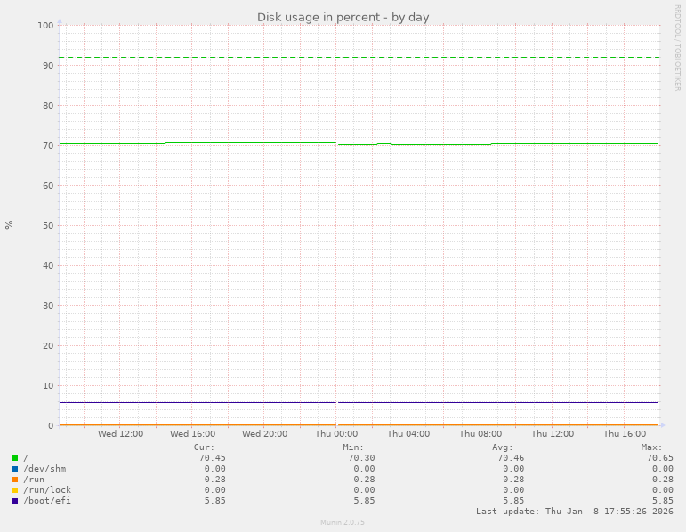686x532 pixels.
Task: Click the 'Last update' timestamp text
Action: pos(575,511)
